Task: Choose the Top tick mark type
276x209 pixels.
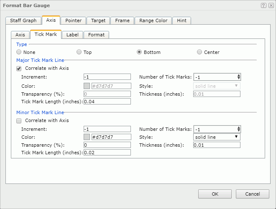Action: pos(79,52)
